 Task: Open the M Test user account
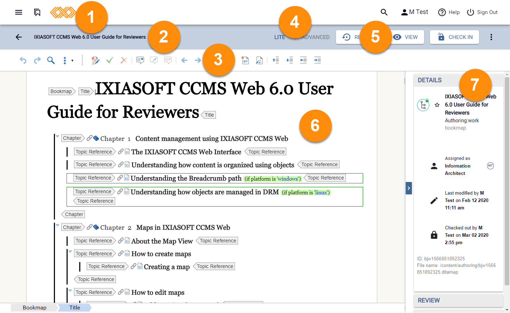click(415, 12)
